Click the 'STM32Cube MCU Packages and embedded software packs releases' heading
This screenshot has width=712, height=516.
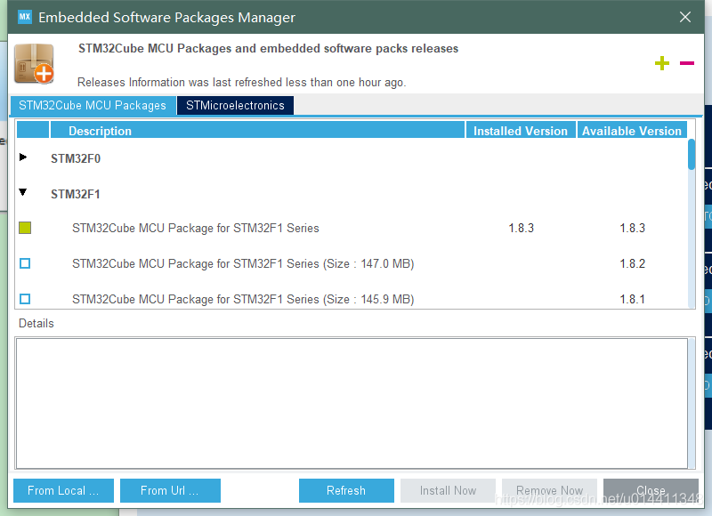[269, 49]
